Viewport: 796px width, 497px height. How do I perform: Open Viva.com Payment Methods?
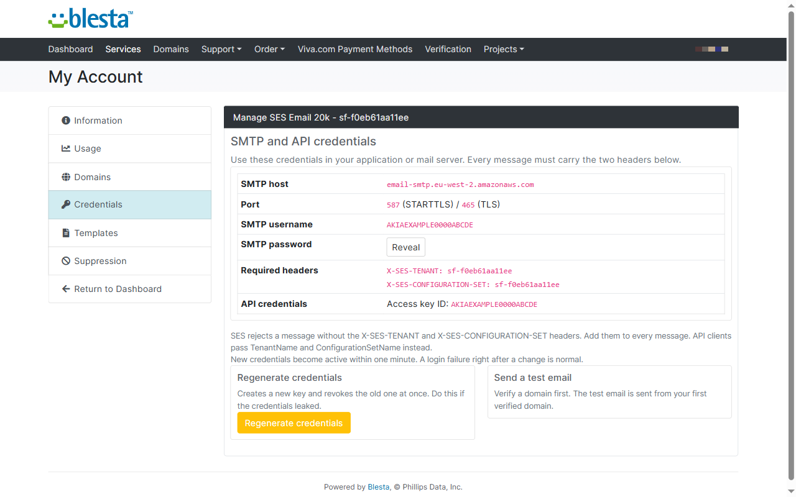[355, 49]
